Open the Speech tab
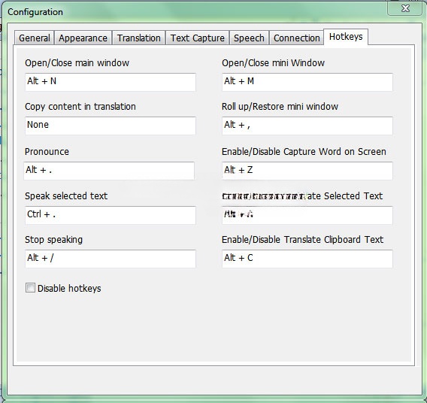The height and width of the screenshot is (403, 427). [x=249, y=38]
